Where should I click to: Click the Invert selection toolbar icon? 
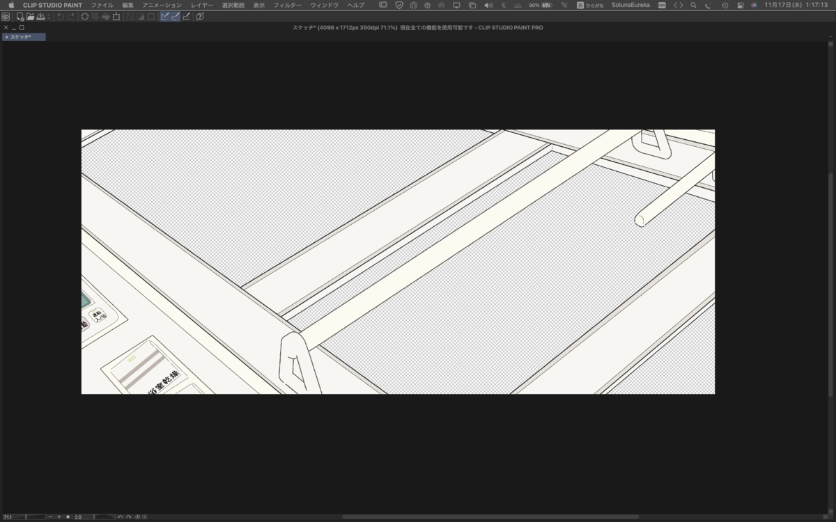click(x=141, y=17)
